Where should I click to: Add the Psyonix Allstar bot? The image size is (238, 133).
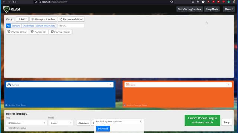click(x=17, y=32)
